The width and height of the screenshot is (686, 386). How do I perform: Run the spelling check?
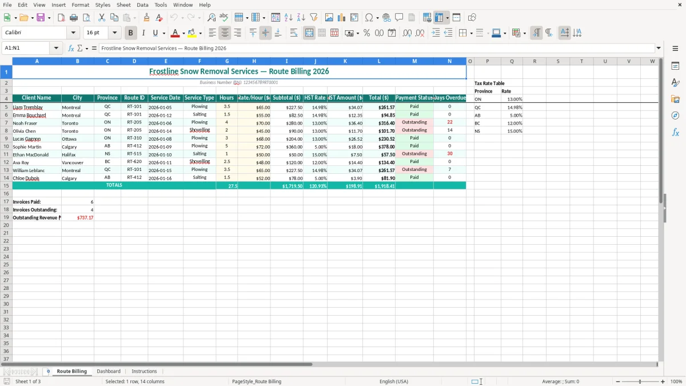(224, 18)
